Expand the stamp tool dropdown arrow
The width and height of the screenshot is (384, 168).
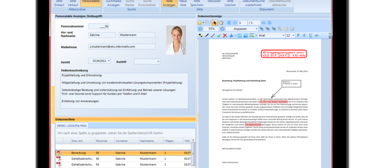pyautogui.click(x=236, y=35)
